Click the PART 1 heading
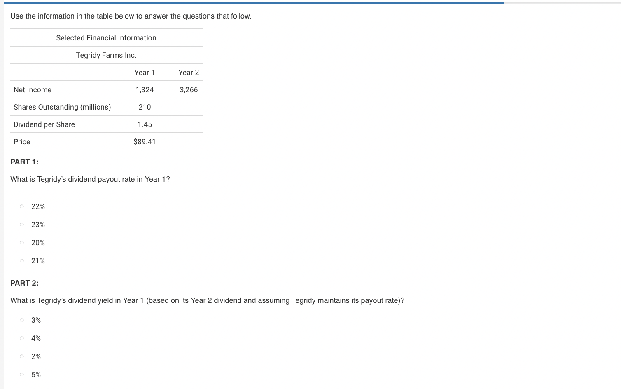 [24, 162]
